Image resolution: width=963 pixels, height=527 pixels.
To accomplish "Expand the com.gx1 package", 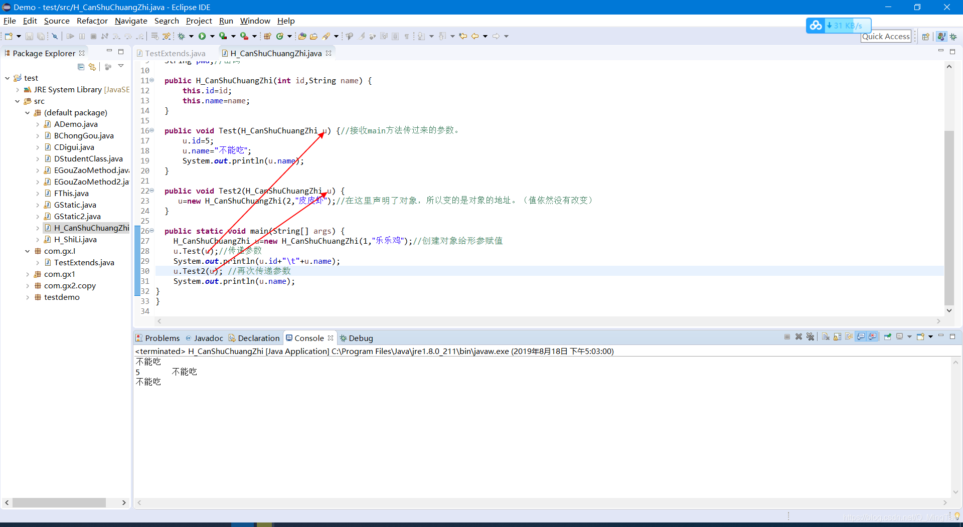I will [28, 274].
